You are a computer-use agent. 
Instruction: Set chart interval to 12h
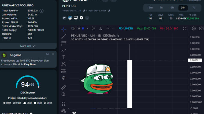73,28
